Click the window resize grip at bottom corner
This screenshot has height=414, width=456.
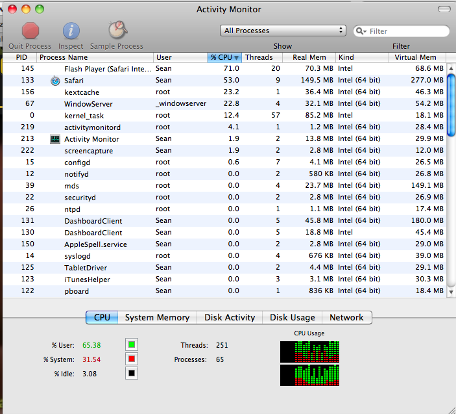451,410
